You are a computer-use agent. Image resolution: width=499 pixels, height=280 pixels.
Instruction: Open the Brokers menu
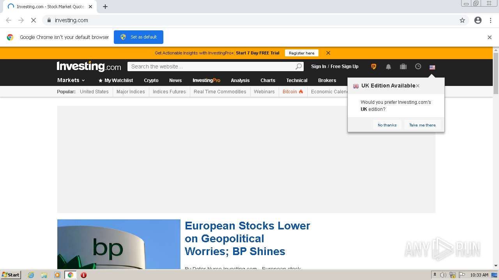(x=327, y=80)
